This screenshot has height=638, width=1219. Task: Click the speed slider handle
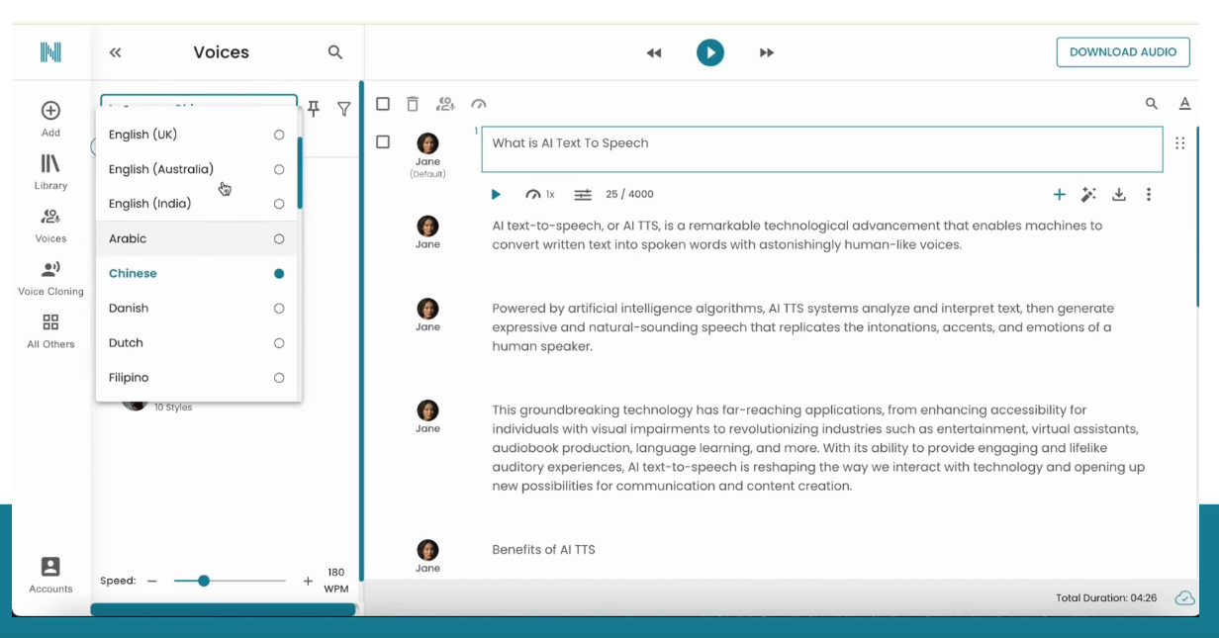(x=204, y=581)
